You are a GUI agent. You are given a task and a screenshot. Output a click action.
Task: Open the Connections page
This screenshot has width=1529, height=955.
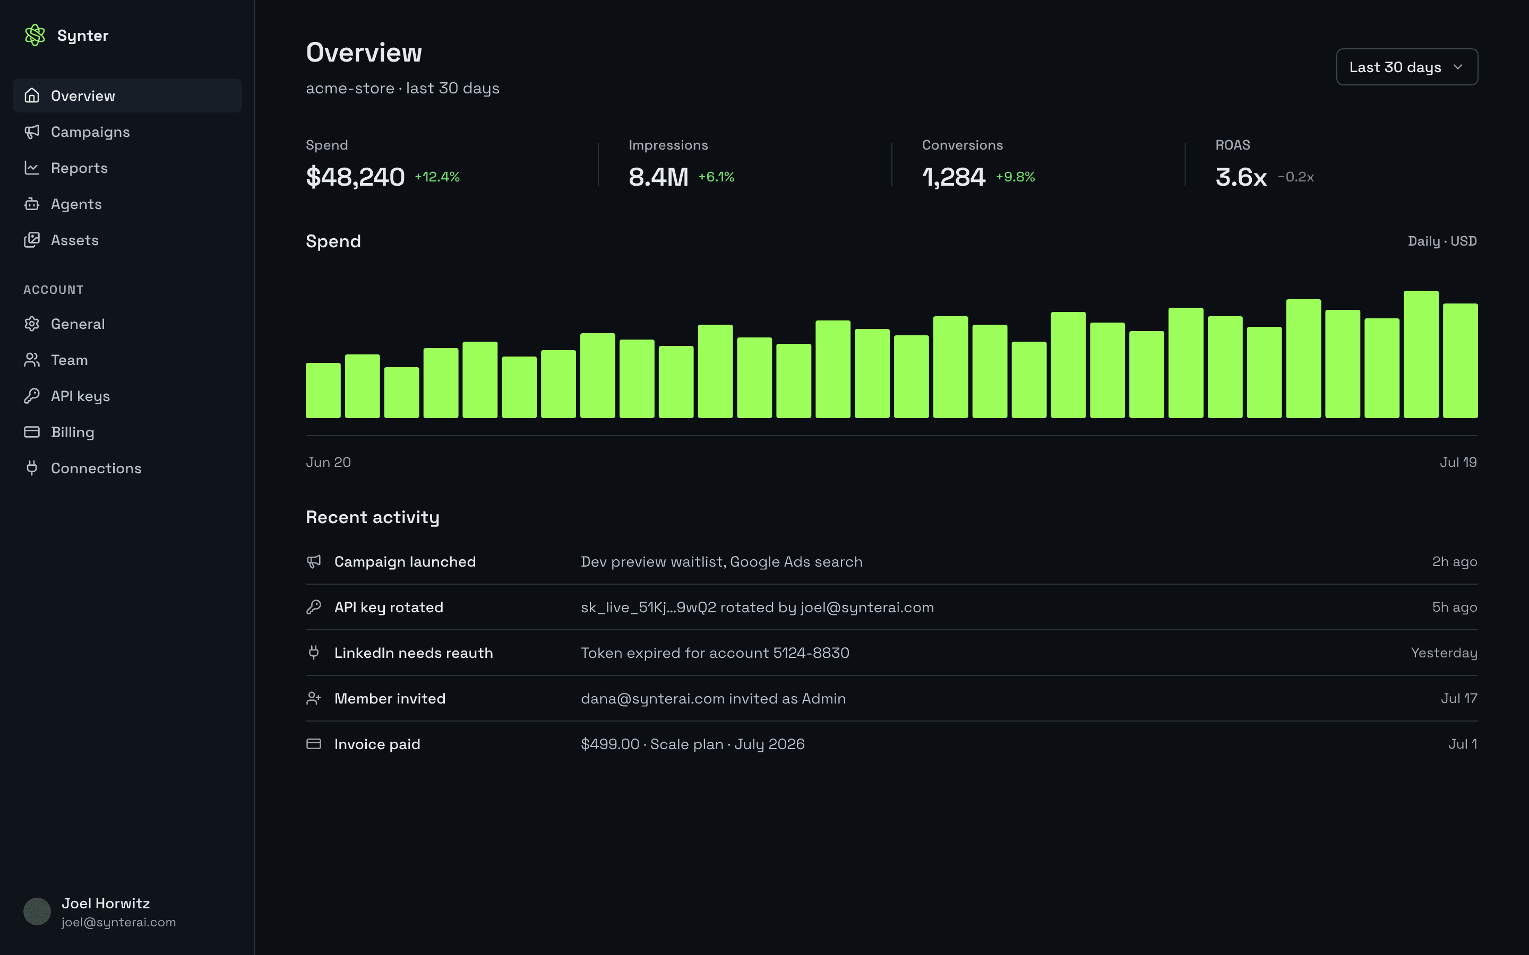[127, 467]
